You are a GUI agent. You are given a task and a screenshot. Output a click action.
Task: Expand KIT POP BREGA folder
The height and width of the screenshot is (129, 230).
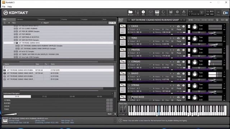pos(14,34)
